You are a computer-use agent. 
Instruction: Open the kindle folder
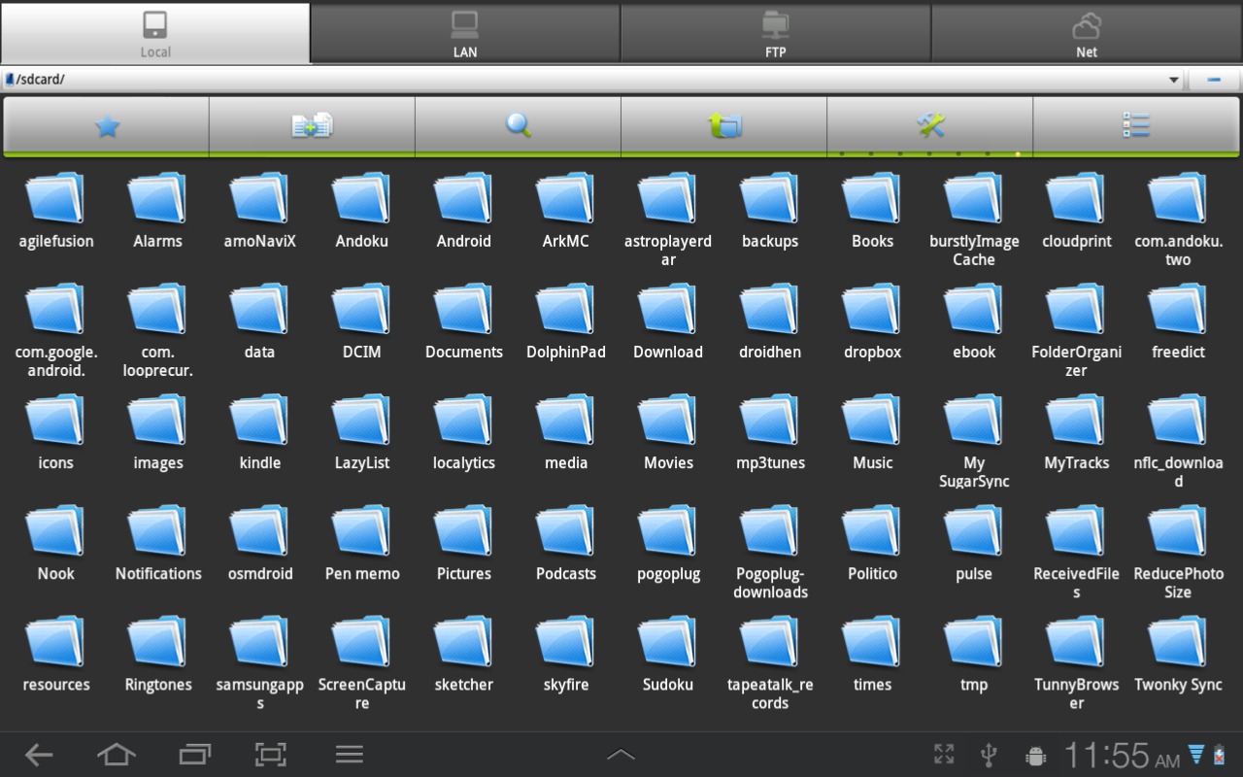(260, 431)
